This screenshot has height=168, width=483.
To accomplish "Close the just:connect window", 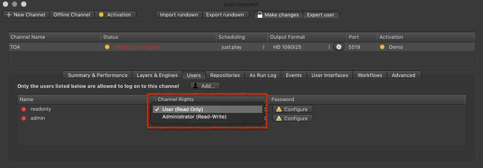I will point(5,4).
